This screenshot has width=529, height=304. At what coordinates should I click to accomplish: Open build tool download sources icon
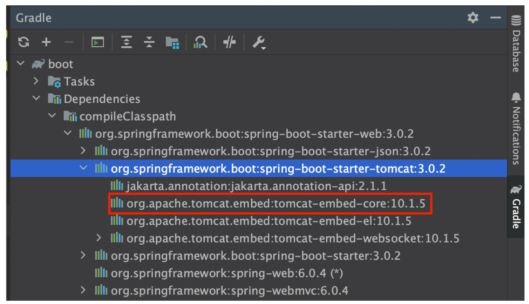point(173,42)
